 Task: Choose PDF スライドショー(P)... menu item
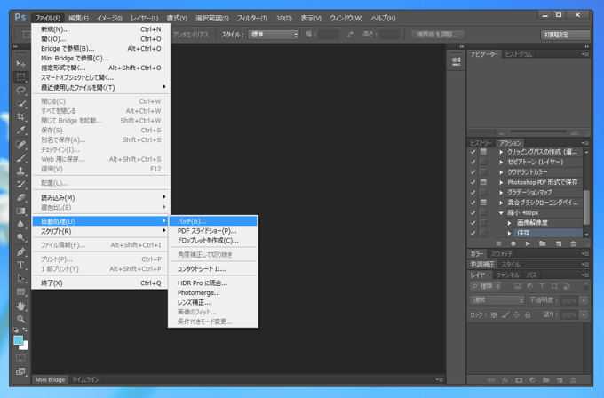coord(213,231)
